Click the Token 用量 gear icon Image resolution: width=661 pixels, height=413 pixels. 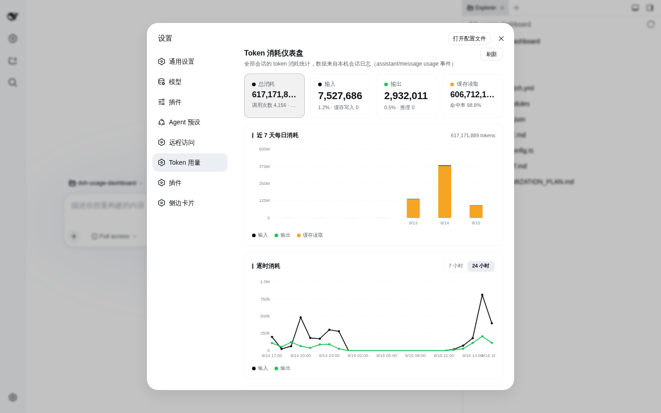[162, 162]
